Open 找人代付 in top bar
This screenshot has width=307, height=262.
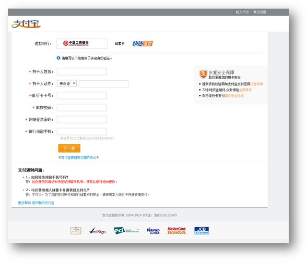coord(242,12)
